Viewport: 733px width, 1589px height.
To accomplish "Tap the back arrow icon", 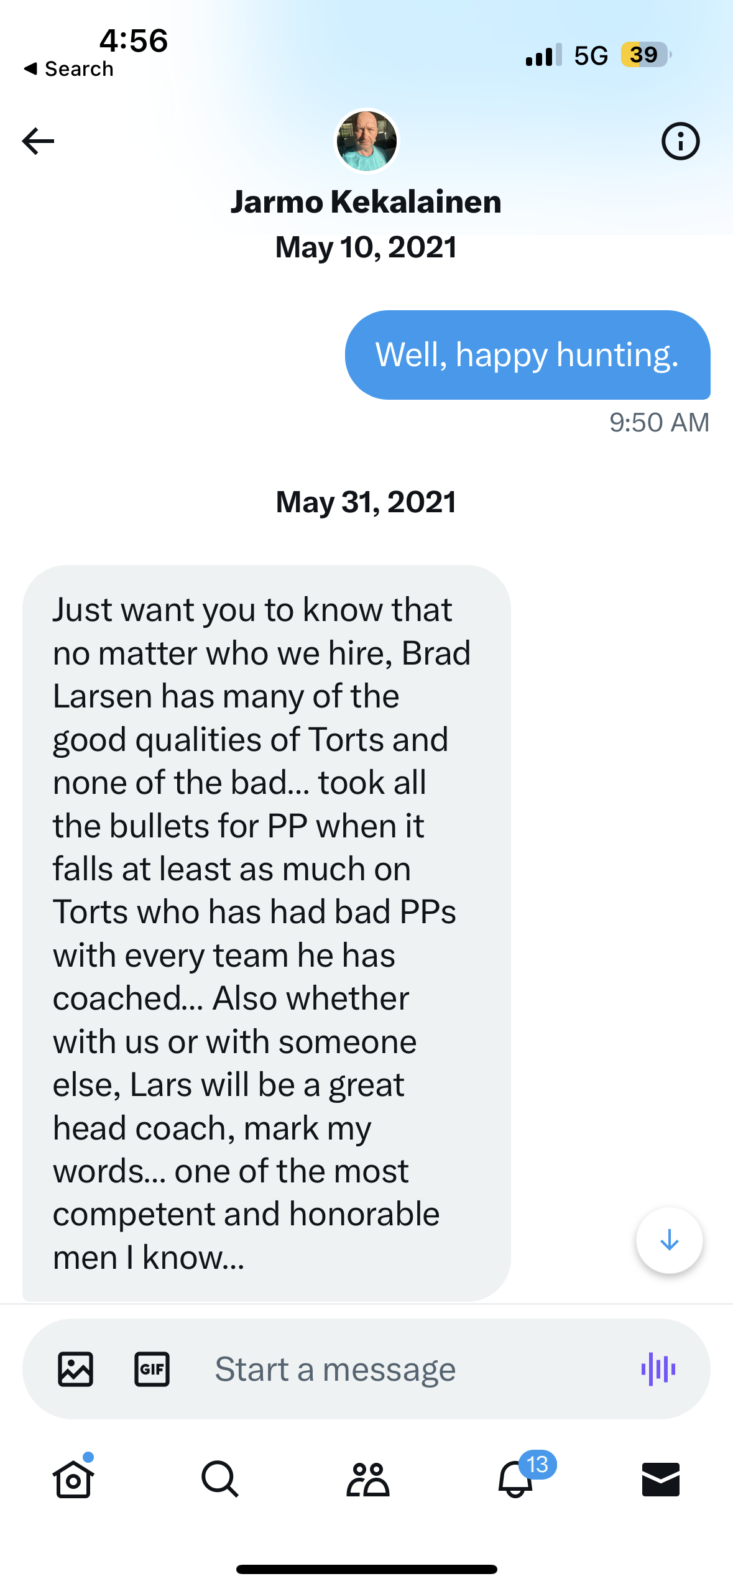I will coord(38,141).
